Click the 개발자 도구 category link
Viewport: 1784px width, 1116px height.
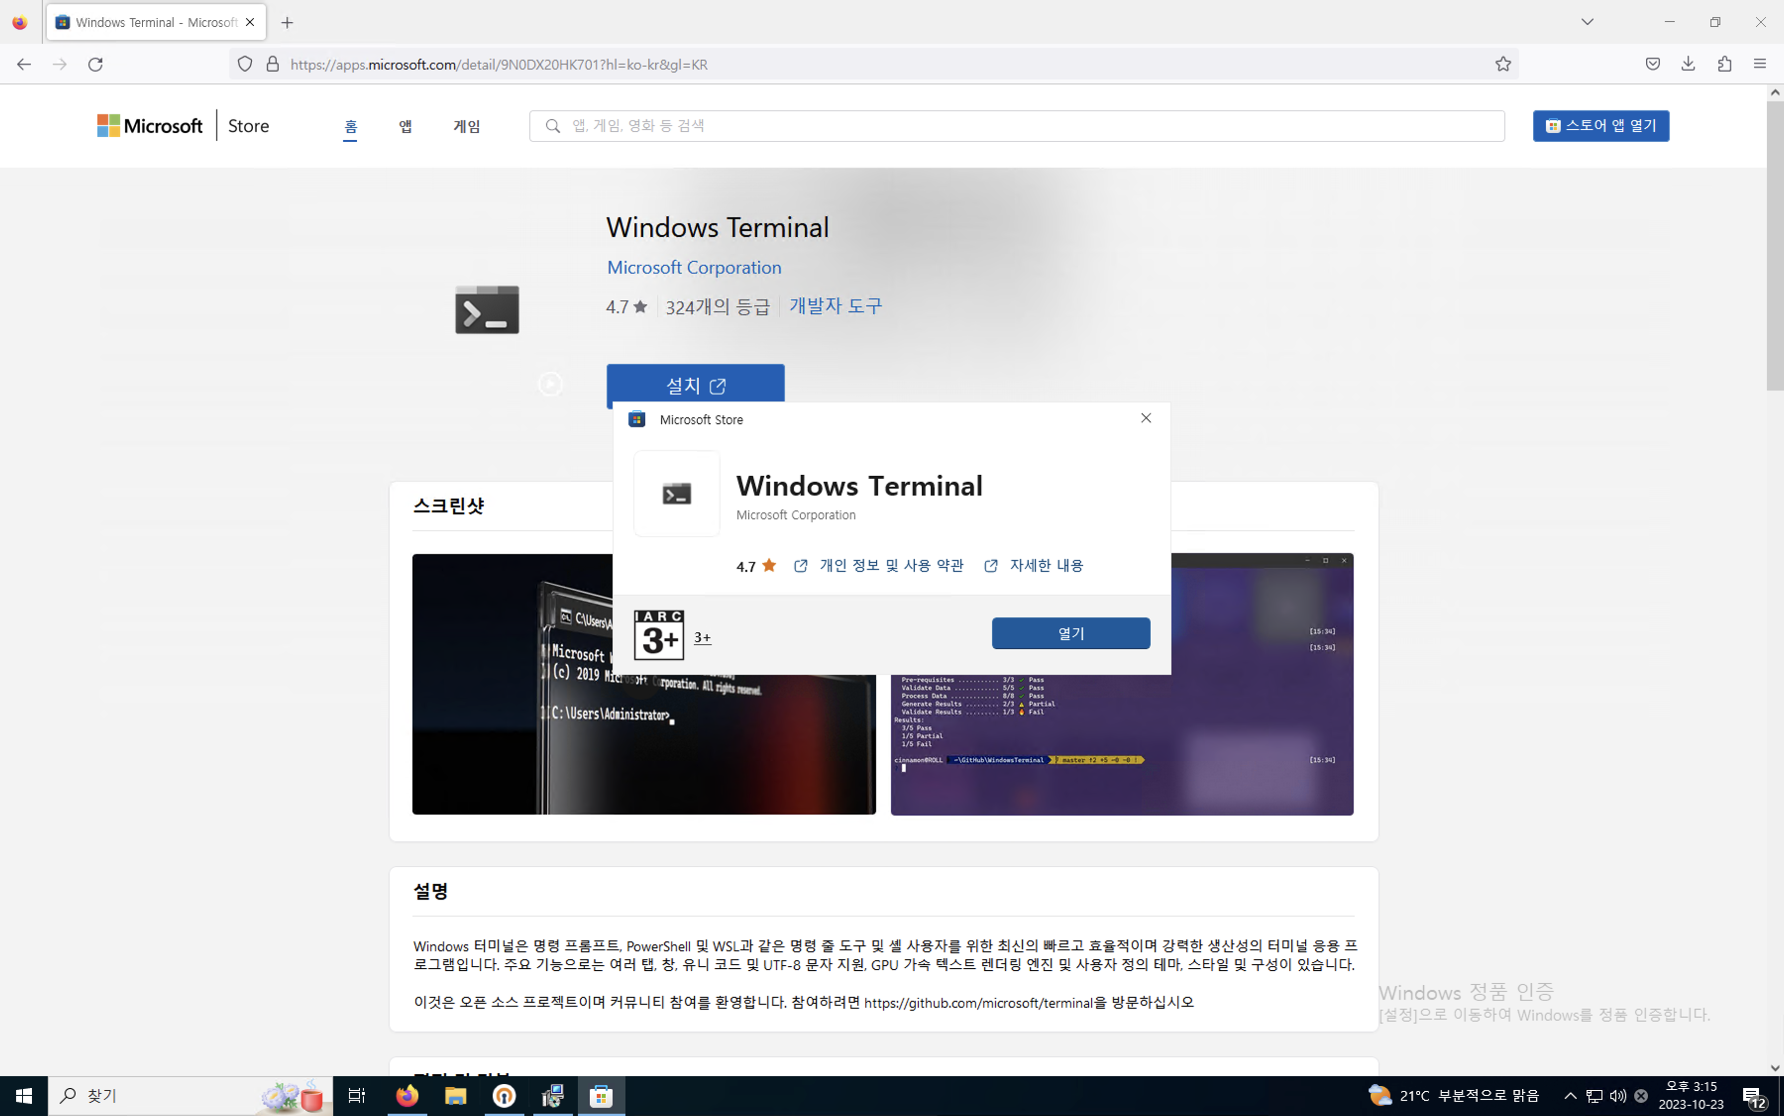[836, 306]
